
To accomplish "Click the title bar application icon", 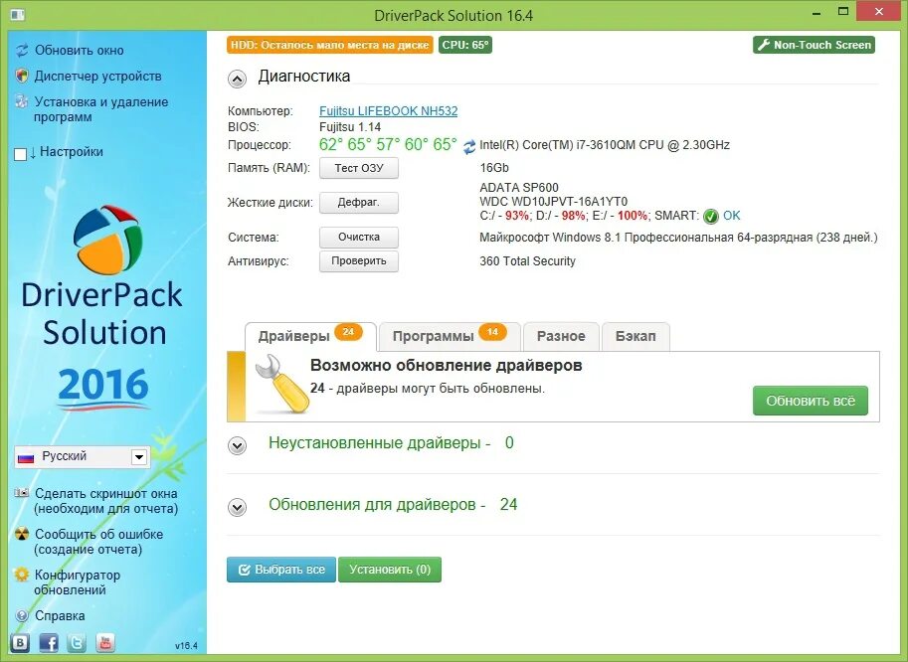I will coord(17,14).
